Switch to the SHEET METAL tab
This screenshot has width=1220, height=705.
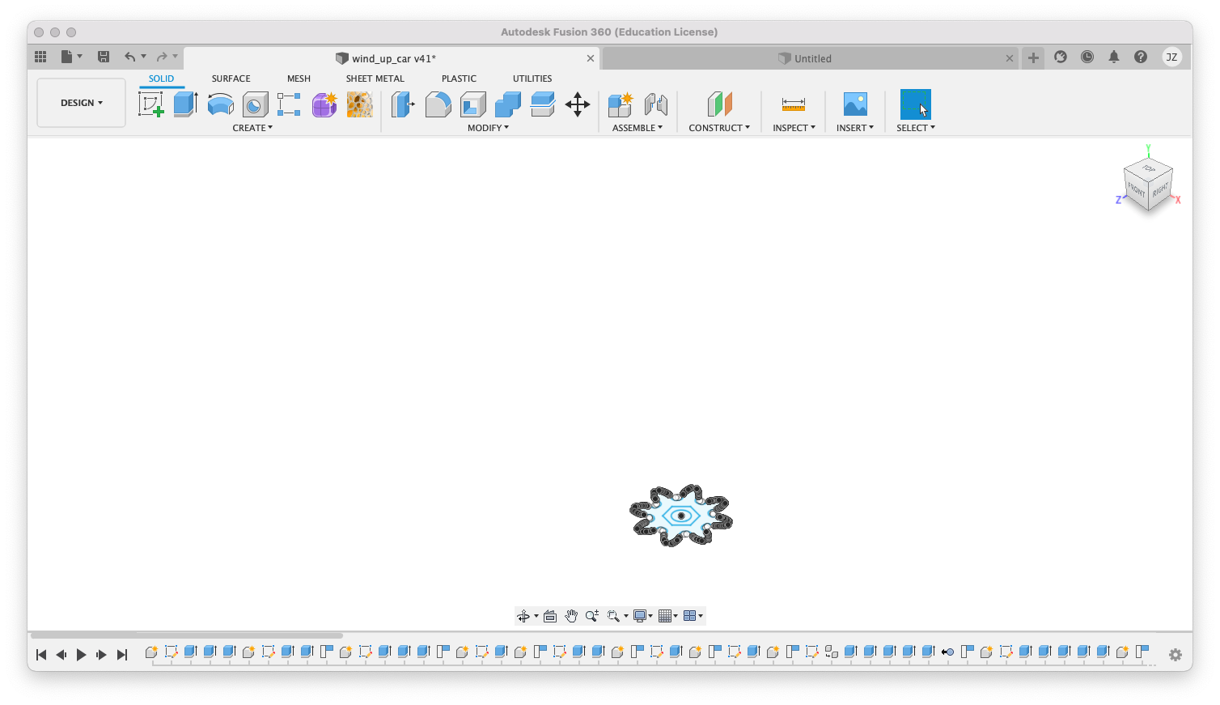(375, 79)
